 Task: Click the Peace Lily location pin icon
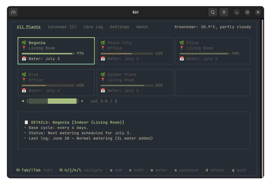(x=103, y=48)
